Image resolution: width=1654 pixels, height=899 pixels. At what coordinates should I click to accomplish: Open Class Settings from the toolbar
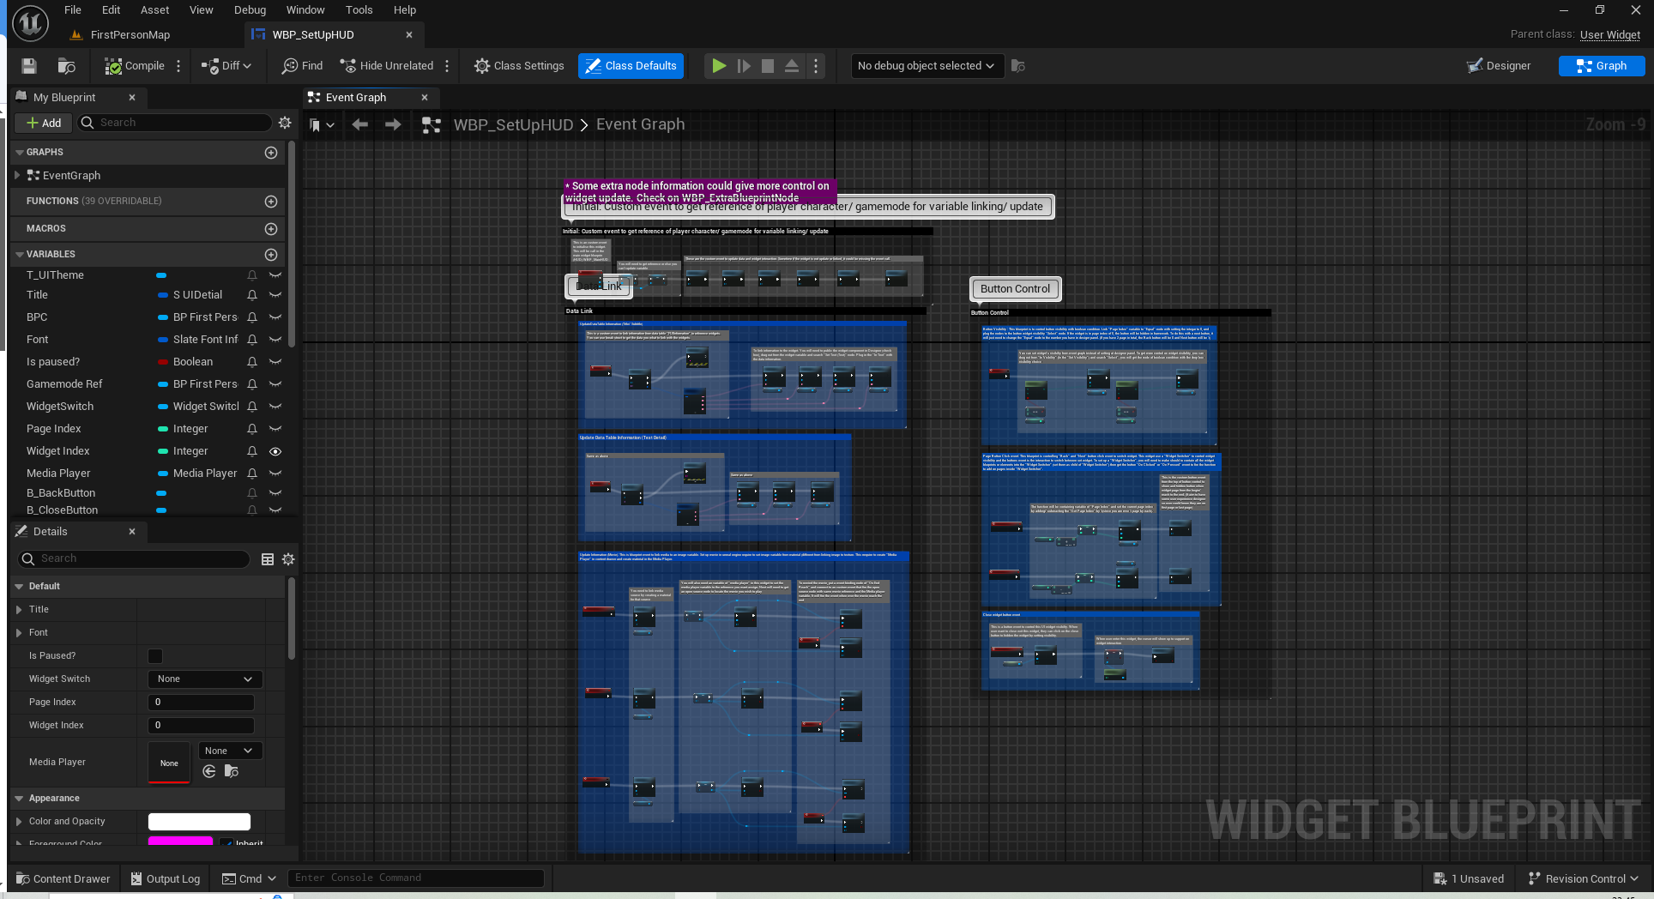coord(519,66)
